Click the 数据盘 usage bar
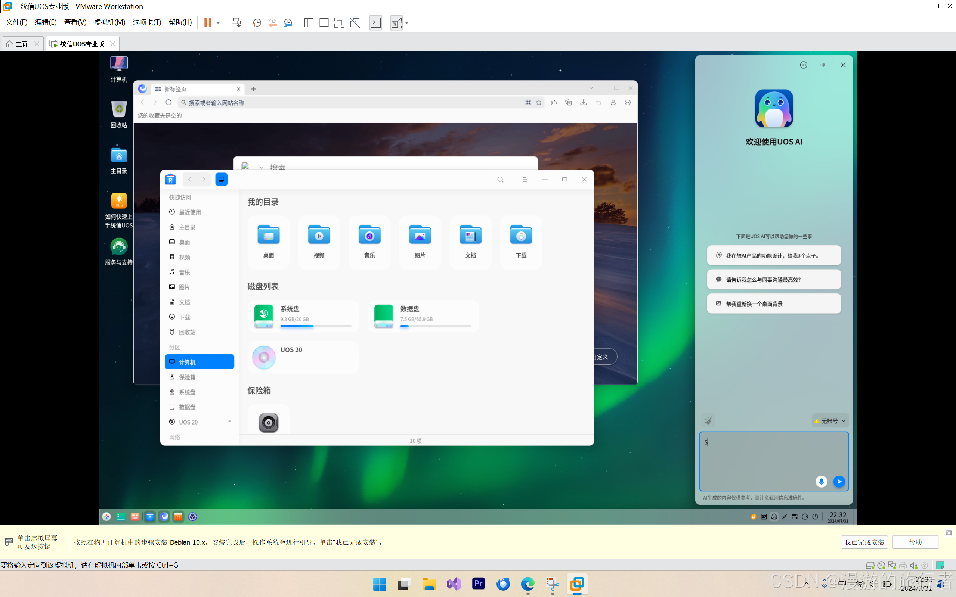The width and height of the screenshot is (956, 597). click(436, 326)
